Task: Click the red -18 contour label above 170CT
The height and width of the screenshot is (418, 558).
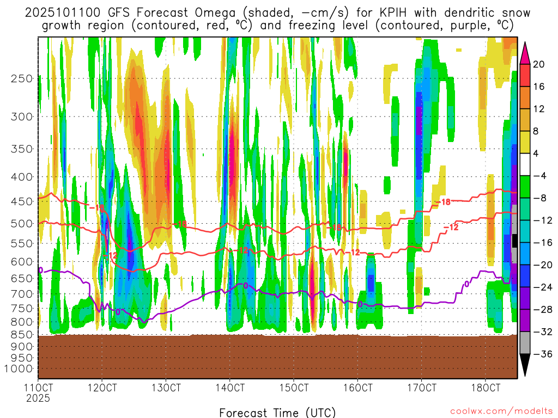Action: click(x=443, y=202)
